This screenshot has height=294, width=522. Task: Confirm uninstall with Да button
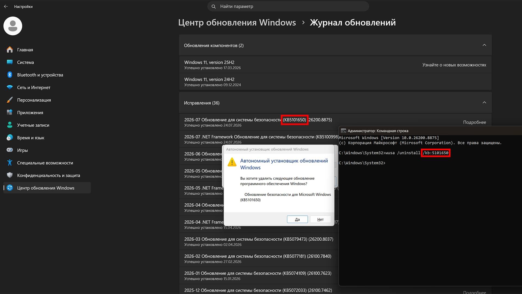pos(297,219)
